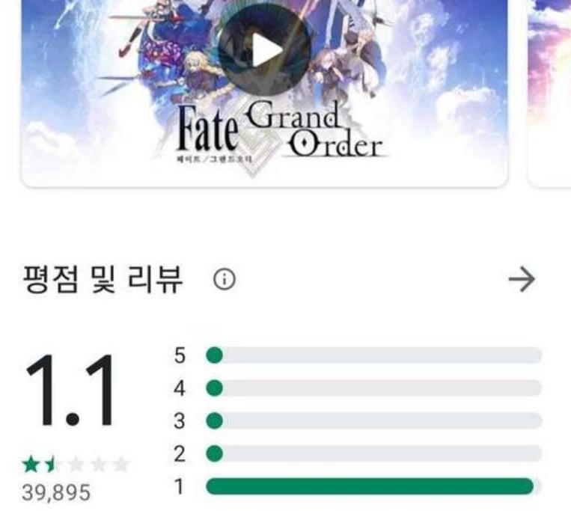Click the 4-star rating bar

(374, 388)
